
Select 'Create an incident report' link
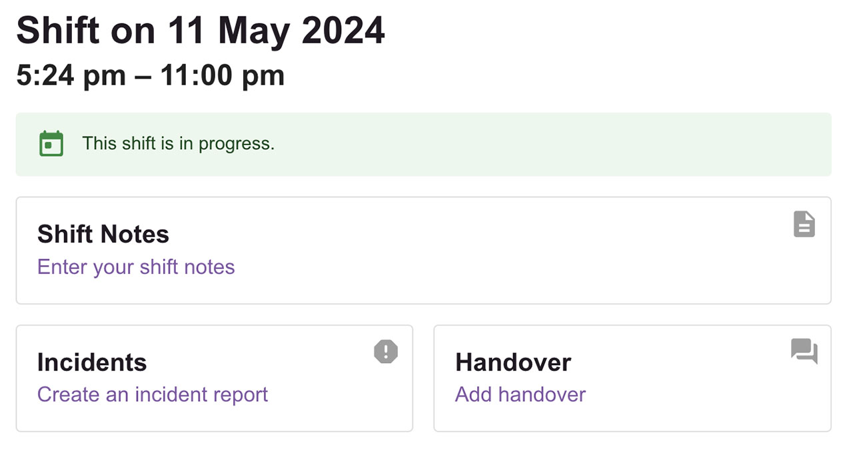(x=153, y=394)
